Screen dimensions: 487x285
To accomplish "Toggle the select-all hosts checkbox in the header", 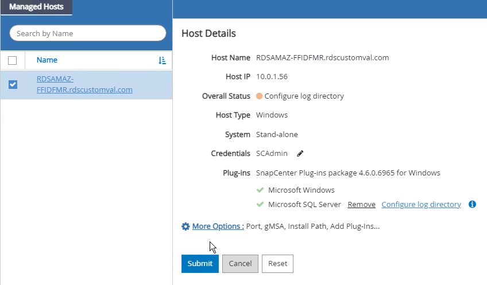I will pyautogui.click(x=13, y=60).
